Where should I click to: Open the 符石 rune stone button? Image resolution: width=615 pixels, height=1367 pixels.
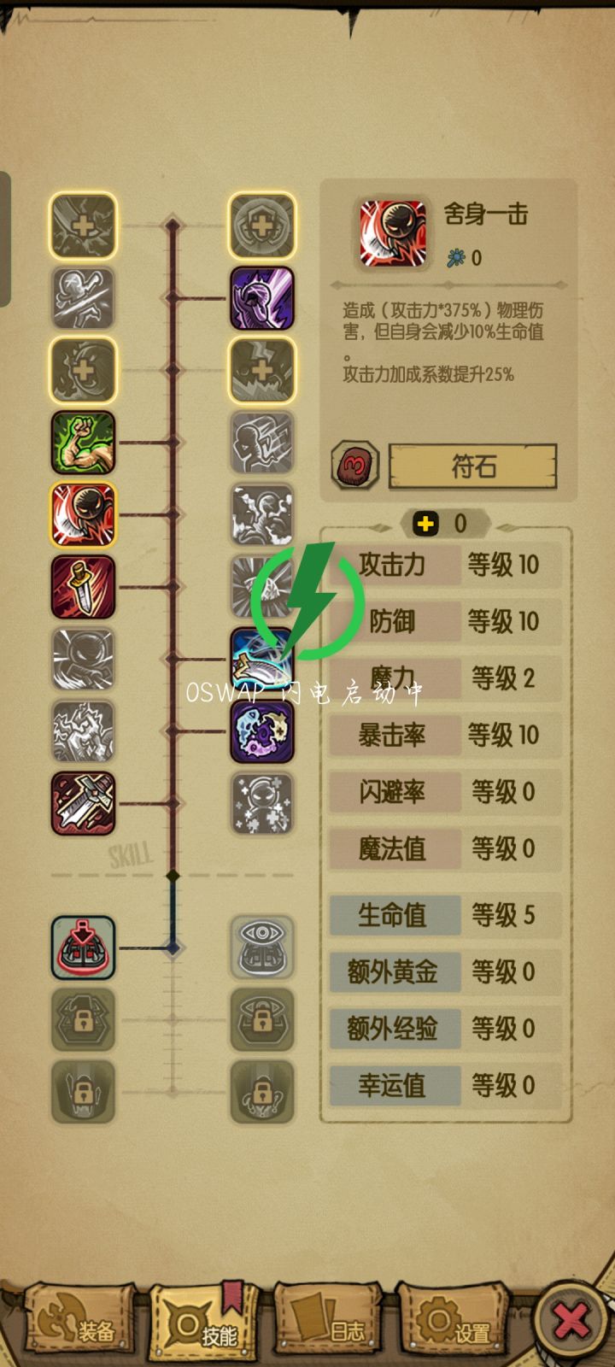click(x=472, y=466)
